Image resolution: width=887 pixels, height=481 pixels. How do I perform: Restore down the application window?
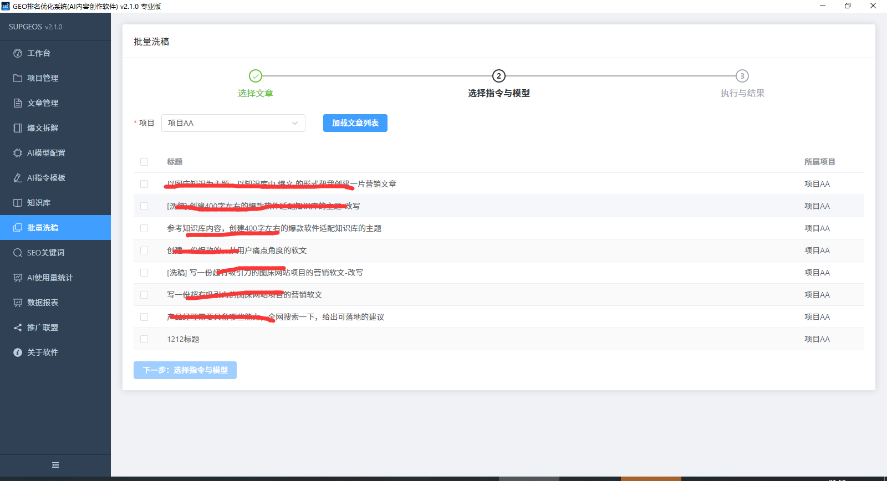coord(848,6)
